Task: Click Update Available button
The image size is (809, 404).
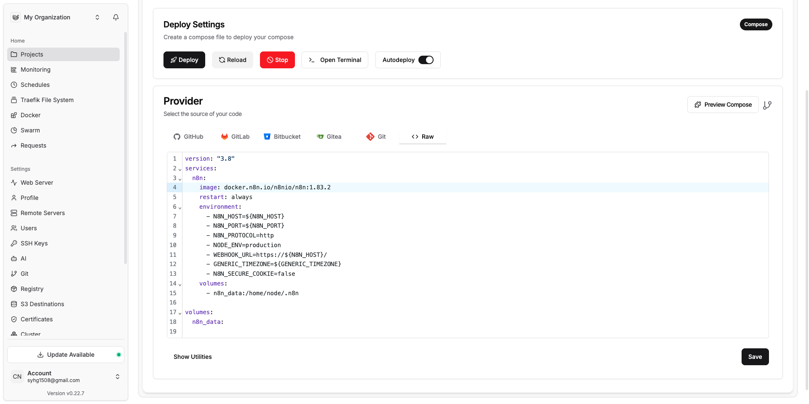Action: [66, 355]
